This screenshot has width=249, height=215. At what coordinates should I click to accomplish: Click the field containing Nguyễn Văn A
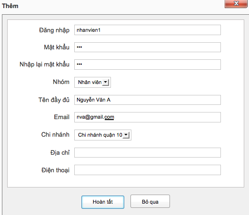pos(148,100)
